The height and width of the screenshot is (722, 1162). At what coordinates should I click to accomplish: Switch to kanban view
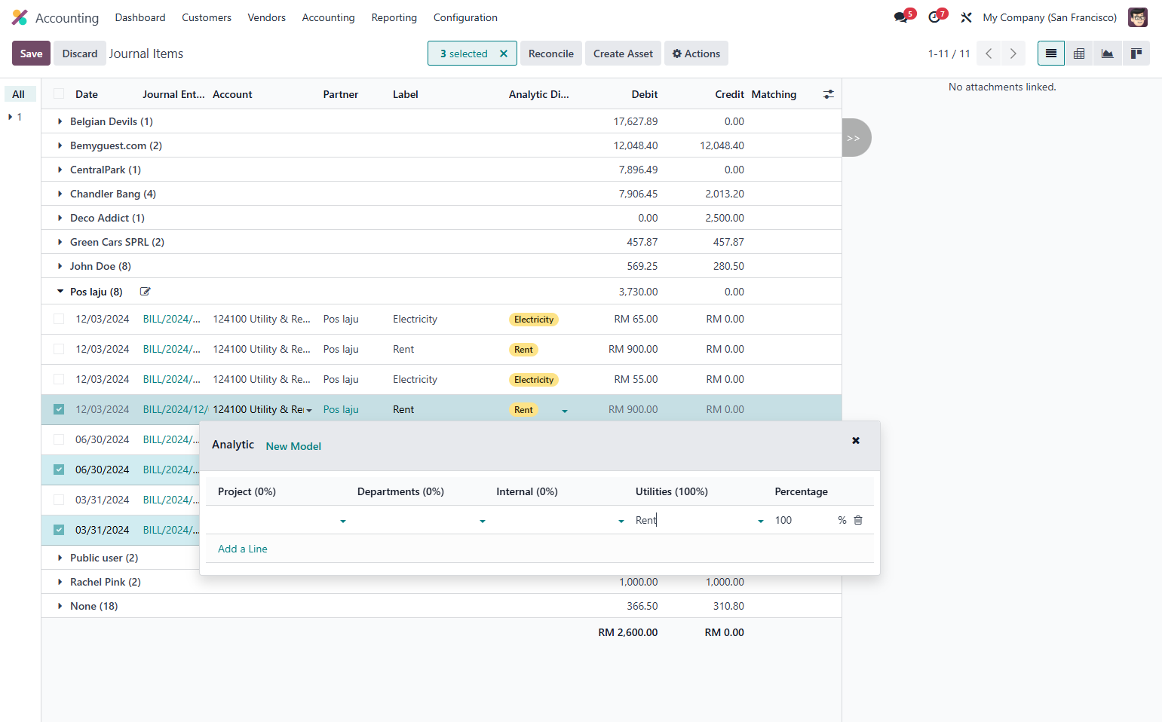point(1136,54)
